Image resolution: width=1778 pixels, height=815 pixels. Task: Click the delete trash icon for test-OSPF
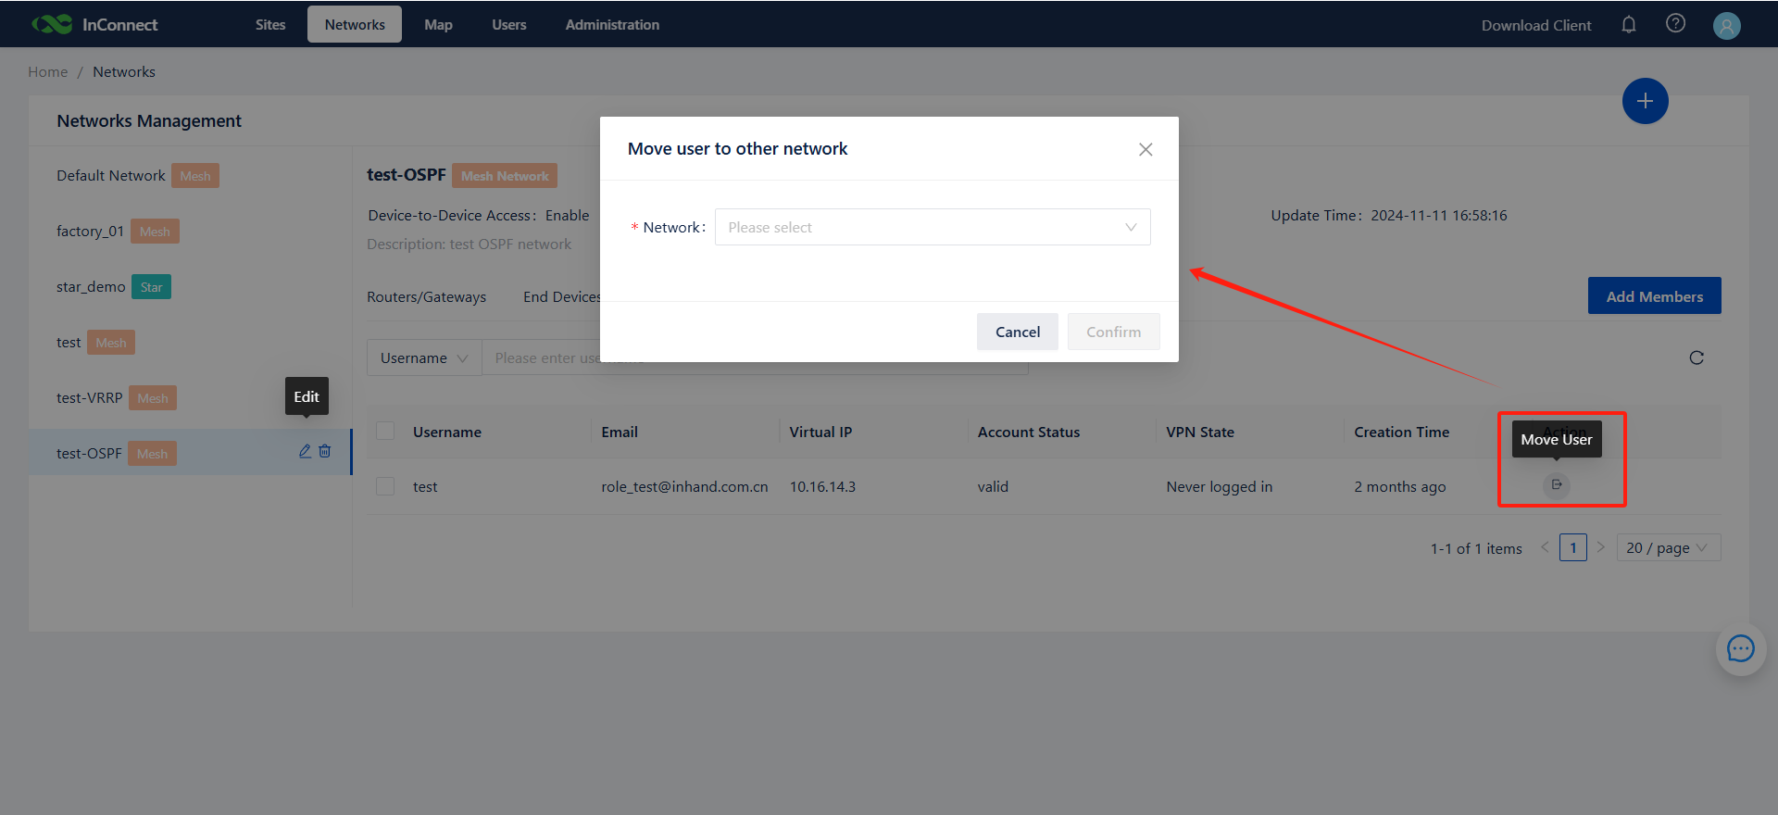pyautogui.click(x=325, y=451)
